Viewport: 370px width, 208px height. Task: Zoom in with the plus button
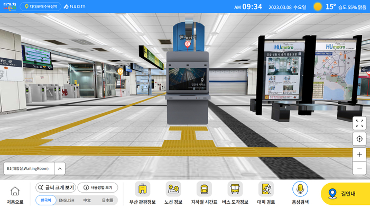click(x=359, y=155)
